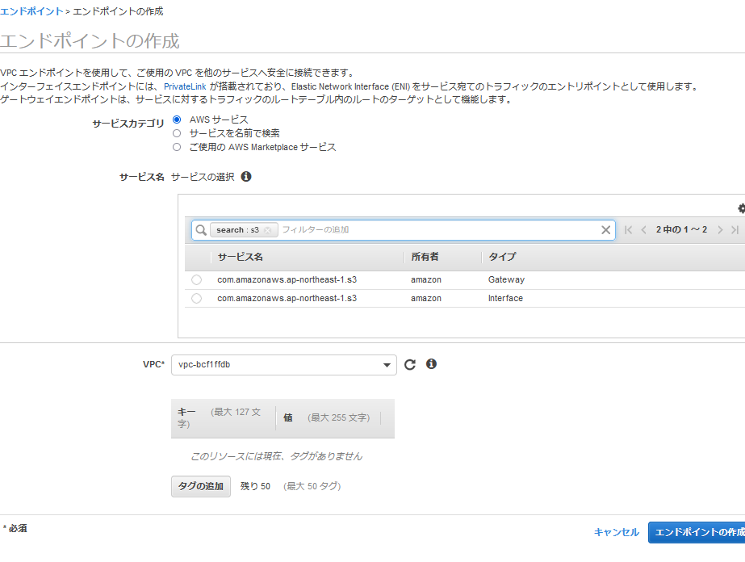Screen dimensions: 745x562
Task: Go to first page of service list
Action: 628,230
